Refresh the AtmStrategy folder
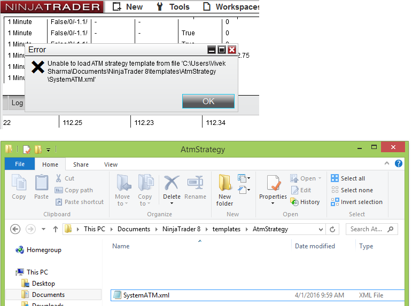The height and width of the screenshot is (306, 412). click(x=332, y=229)
